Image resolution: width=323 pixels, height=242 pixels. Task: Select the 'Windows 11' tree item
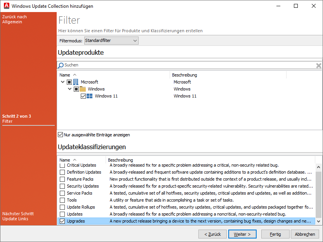(106, 96)
